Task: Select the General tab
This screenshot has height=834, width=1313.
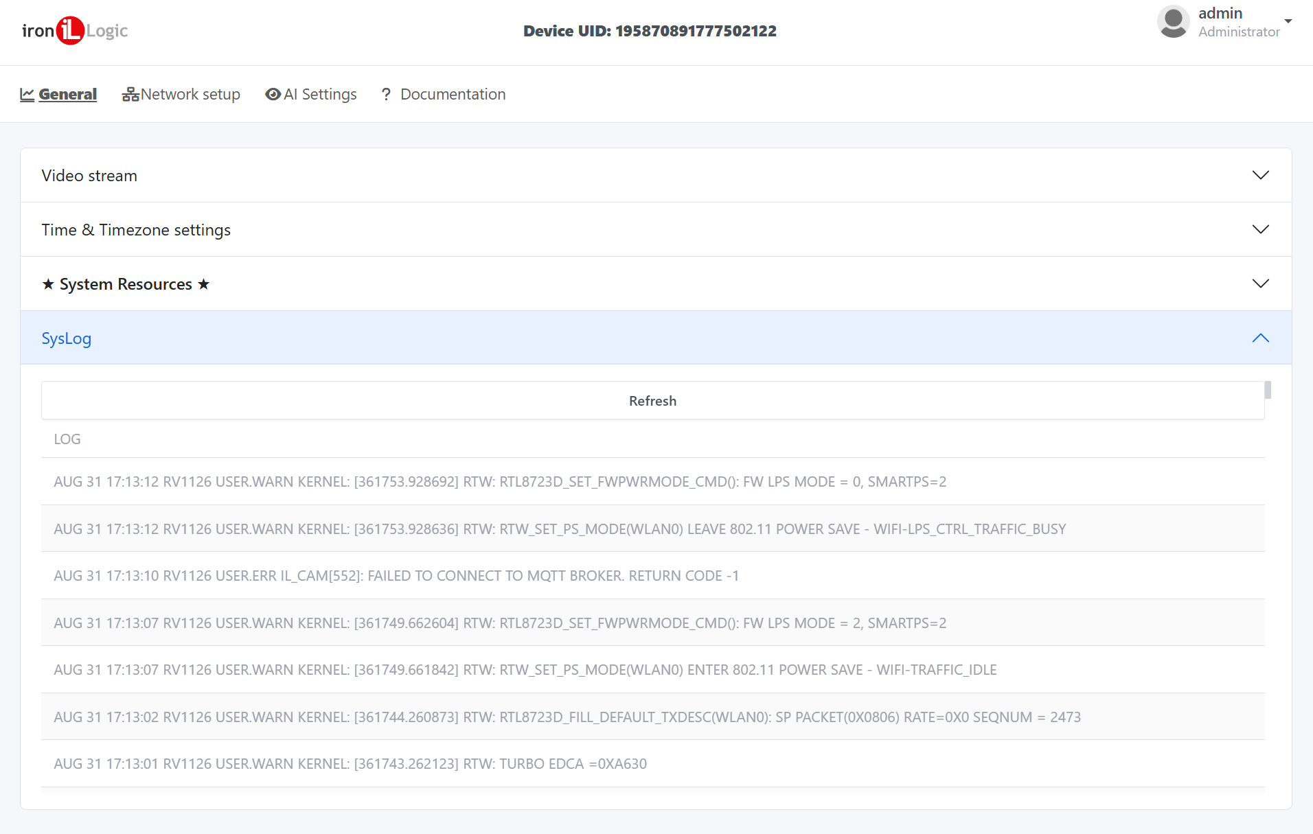Action: [x=67, y=95]
